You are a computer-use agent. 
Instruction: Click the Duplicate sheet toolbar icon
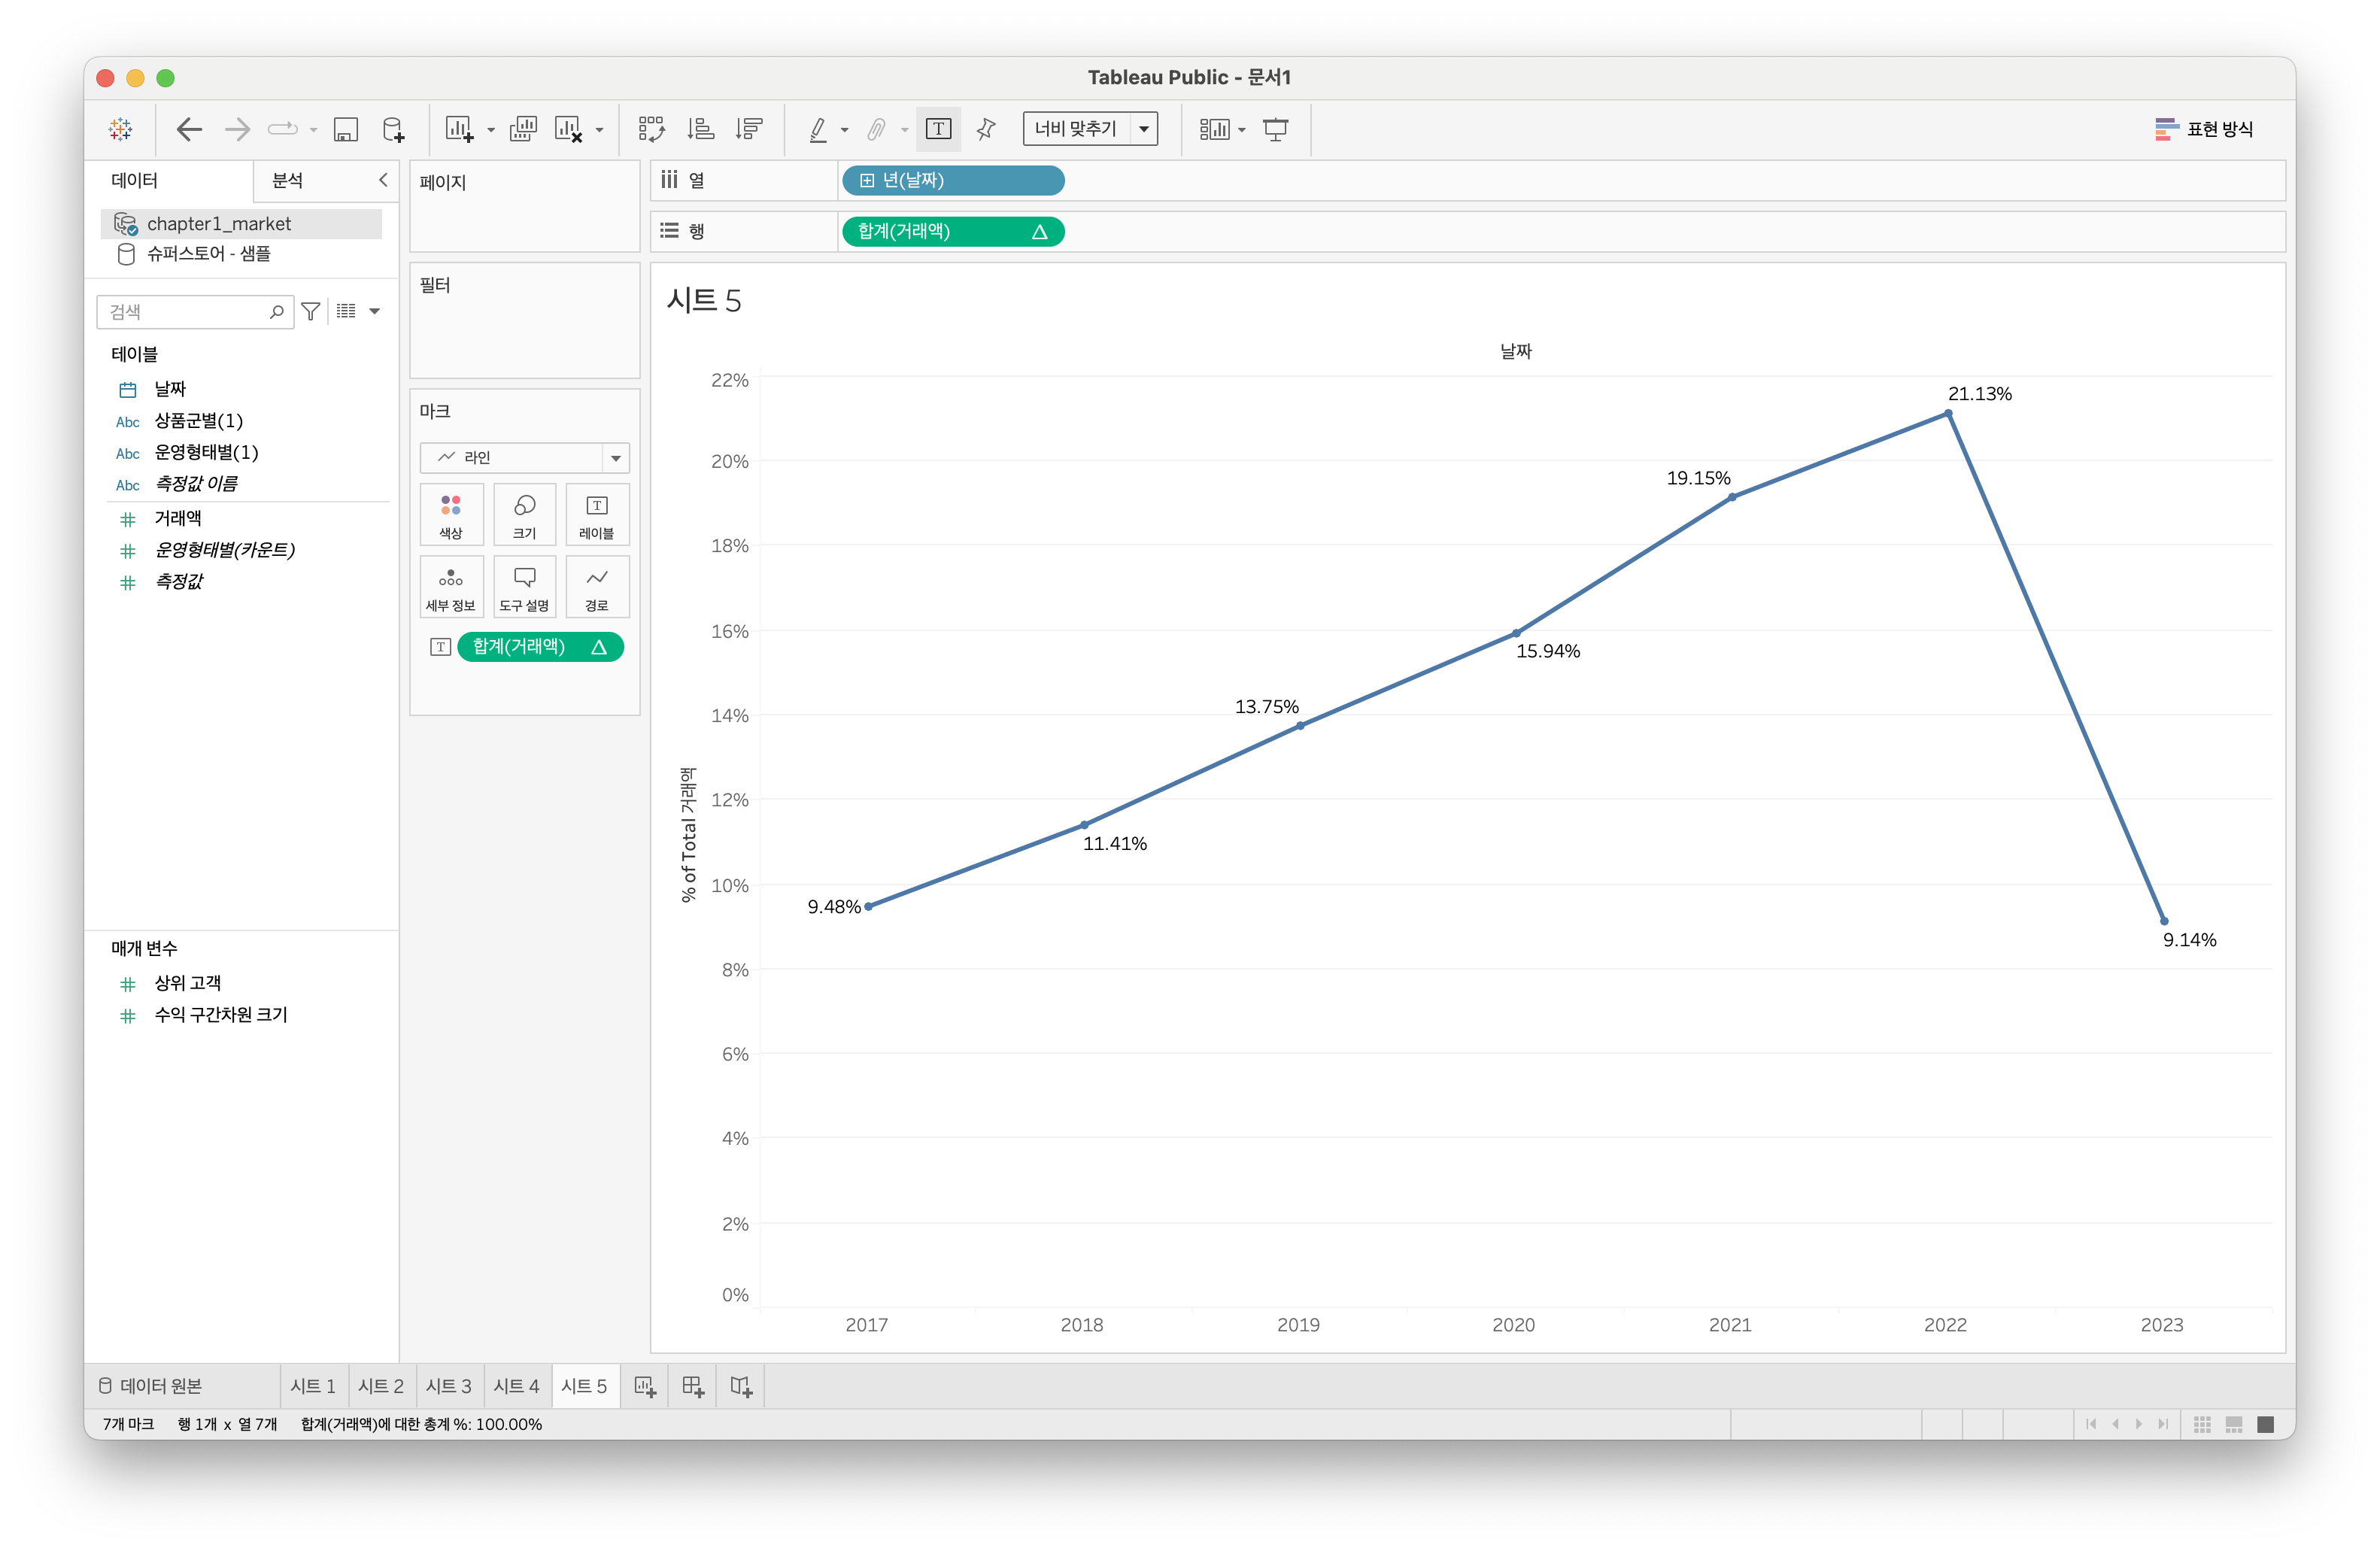click(x=523, y=129)
